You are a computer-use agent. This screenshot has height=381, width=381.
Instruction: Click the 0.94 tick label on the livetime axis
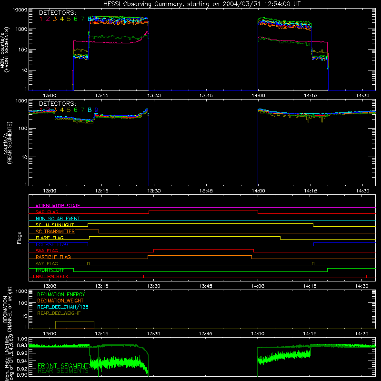pos(22,361)
